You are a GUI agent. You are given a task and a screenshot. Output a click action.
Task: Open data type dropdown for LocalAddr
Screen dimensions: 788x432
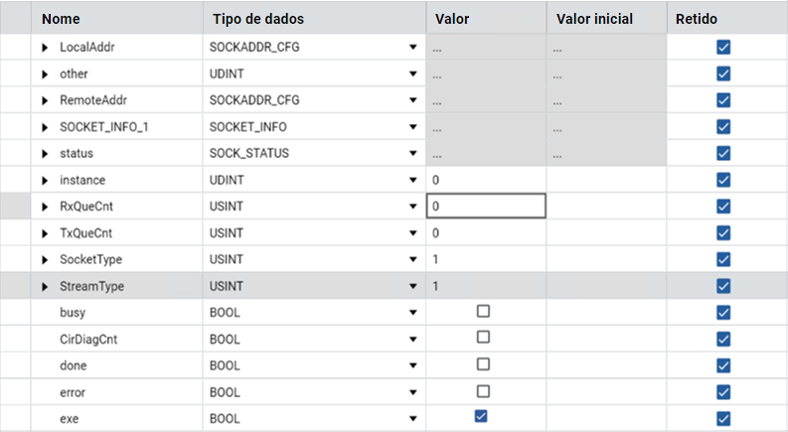point(412,48)
